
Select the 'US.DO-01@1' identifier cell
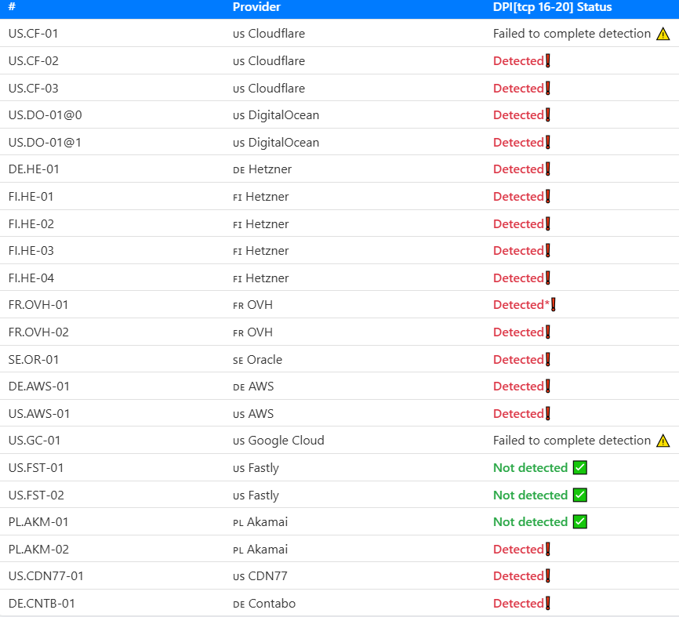(45, 143)
